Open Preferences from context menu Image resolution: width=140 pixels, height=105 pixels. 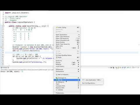[x=67, y=93]
